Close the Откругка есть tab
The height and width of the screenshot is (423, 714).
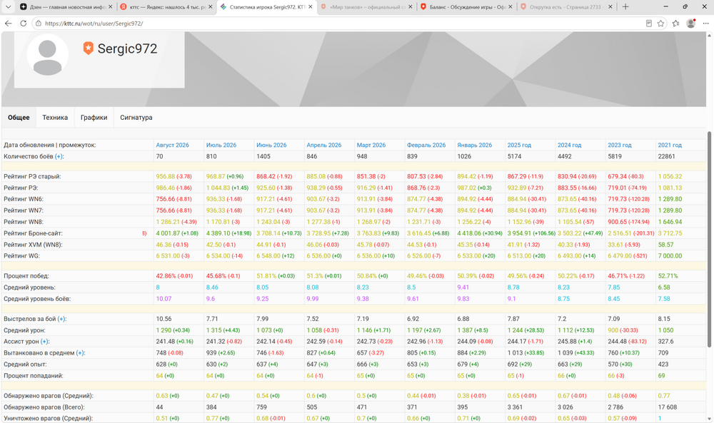tap(610, 7)
